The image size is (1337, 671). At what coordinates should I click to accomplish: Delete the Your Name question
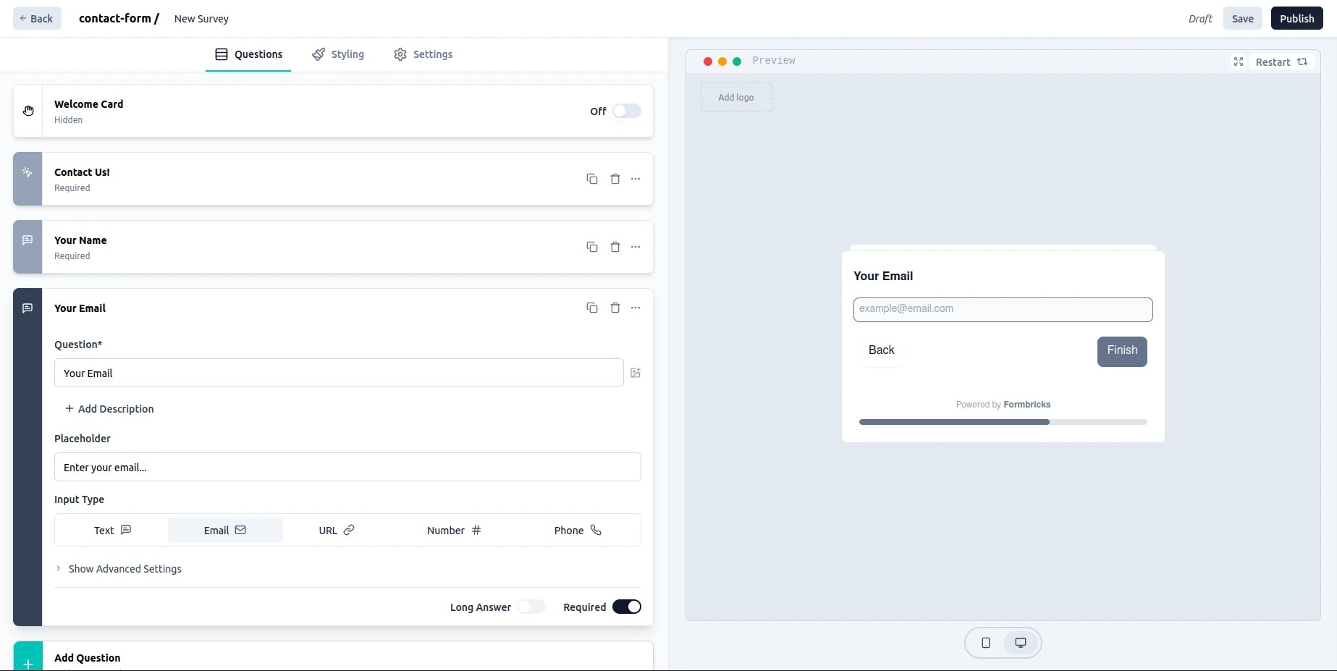[x=615, y=247]
